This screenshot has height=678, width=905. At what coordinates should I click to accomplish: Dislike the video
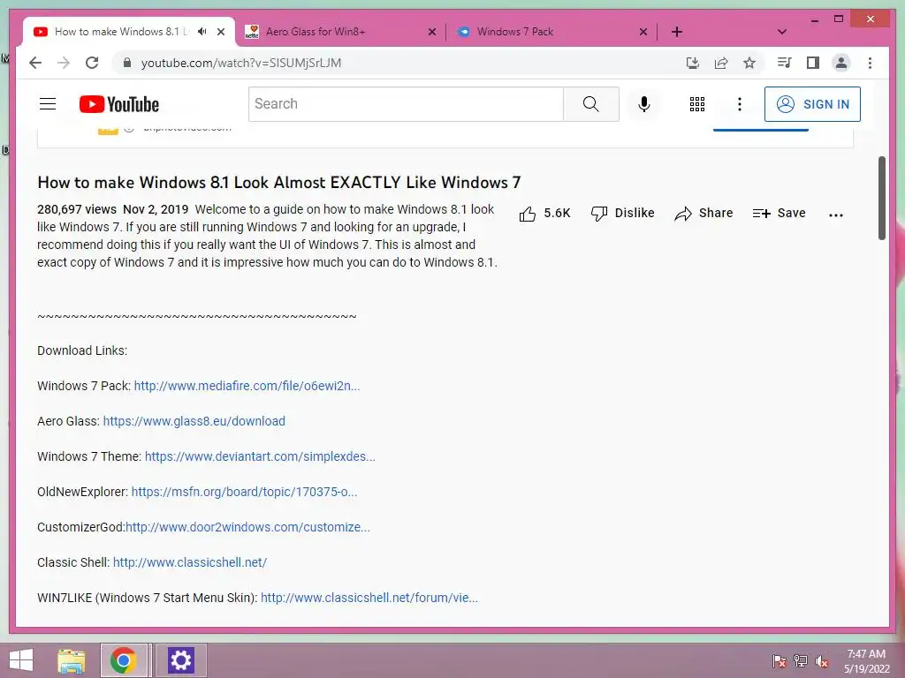click(x=623, y=214)
